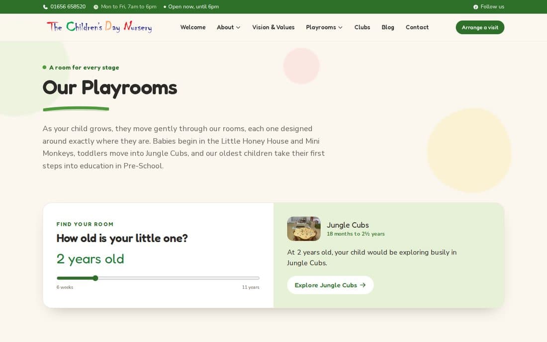Expand the Playrooms dropdown chevron

coord(341,27)
